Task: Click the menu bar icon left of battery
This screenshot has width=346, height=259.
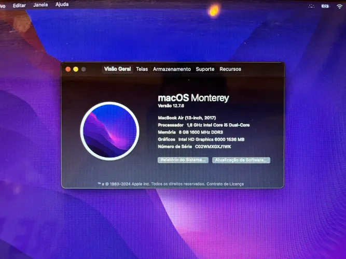Action: [311, 6]
